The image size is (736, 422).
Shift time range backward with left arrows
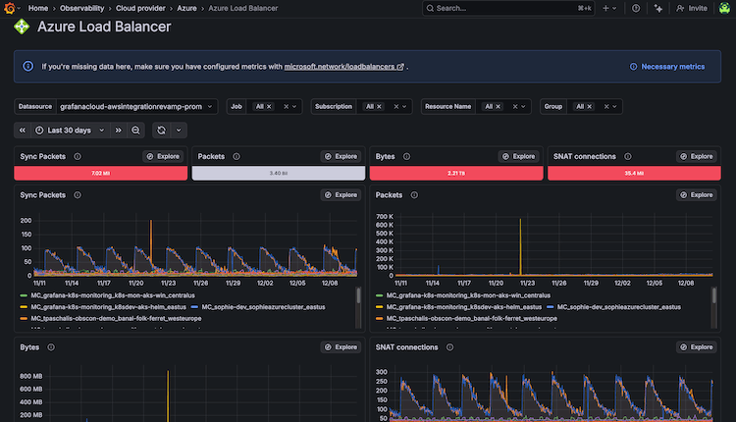tap(23, 130)
